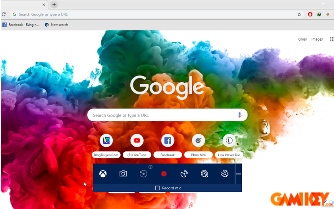This screenshot has height=209, width=334.
Task: Click the Game Bar move handle
Action: click(x=238, y=174)
